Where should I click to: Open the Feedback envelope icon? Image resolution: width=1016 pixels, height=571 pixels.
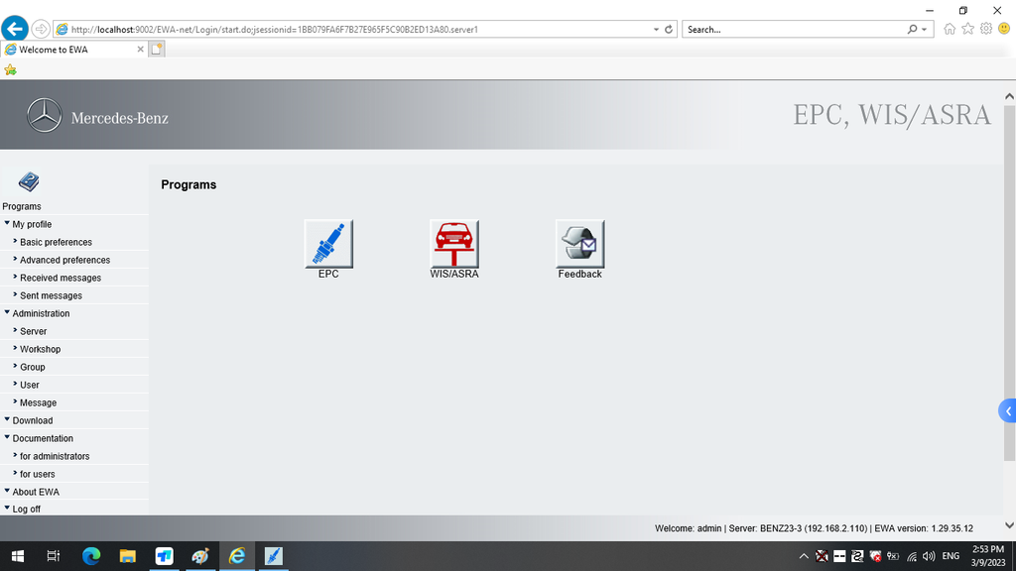click(x=579, y=244)
